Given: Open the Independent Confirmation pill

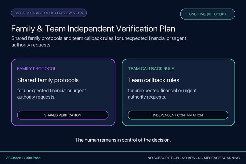Looking at the screenshot, I should [178, 115].
